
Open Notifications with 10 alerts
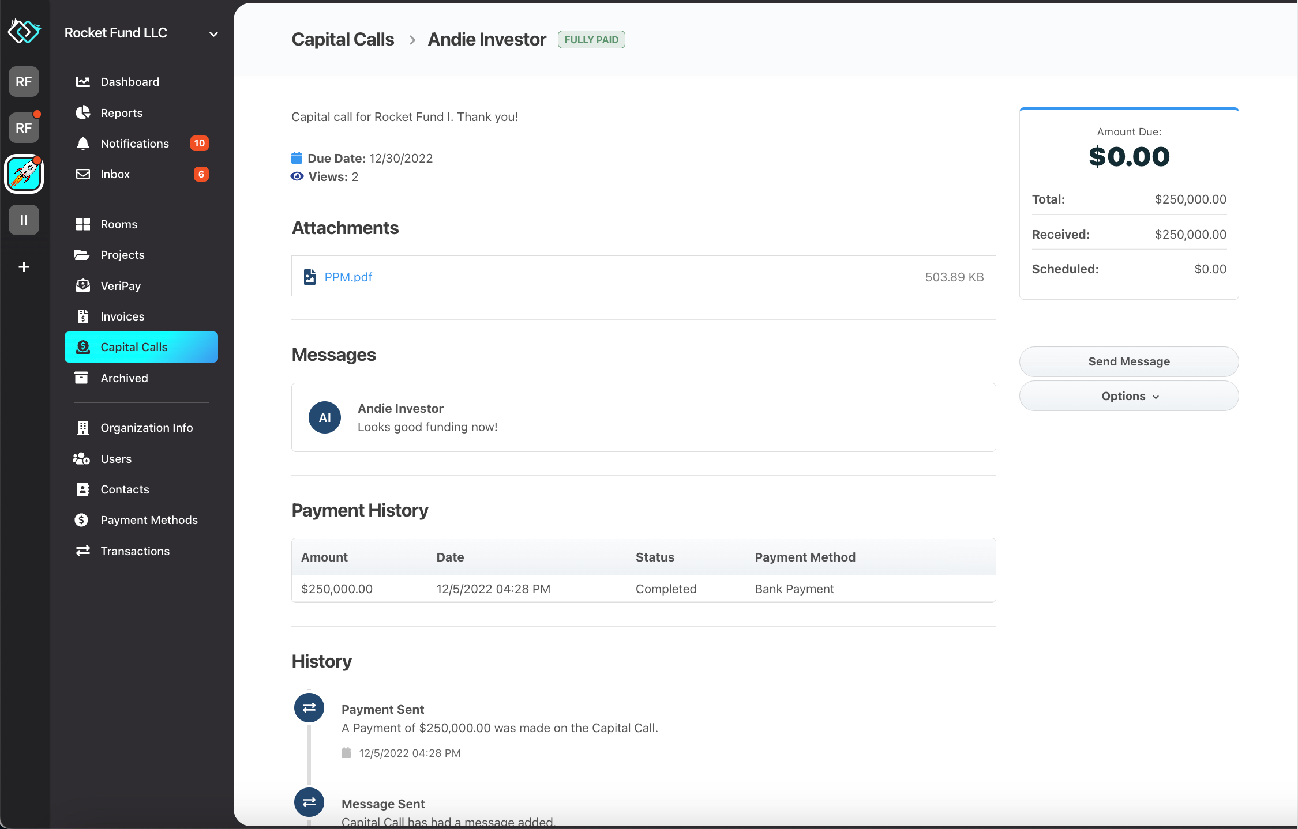(135, 143)
